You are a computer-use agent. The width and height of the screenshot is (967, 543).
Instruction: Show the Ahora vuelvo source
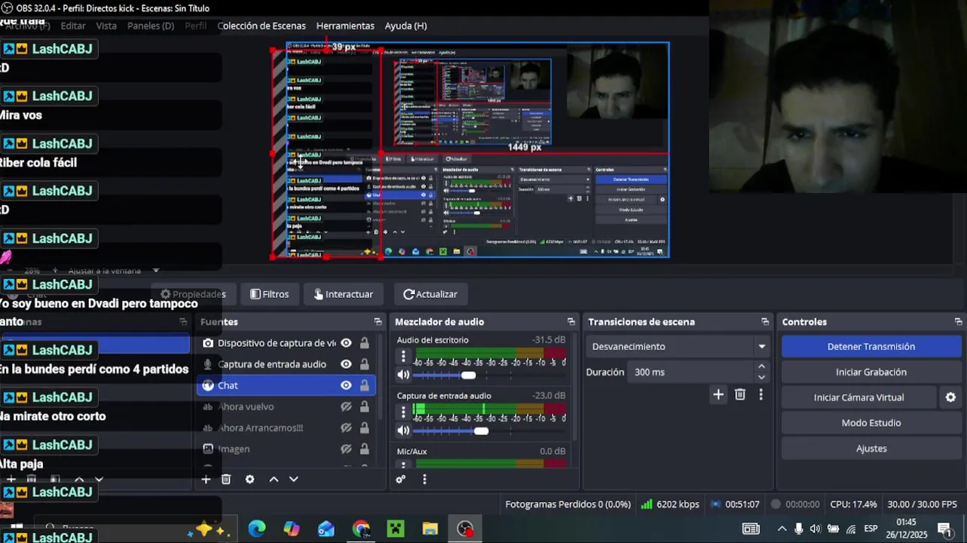pyautogui.click(x=346, y=406)
